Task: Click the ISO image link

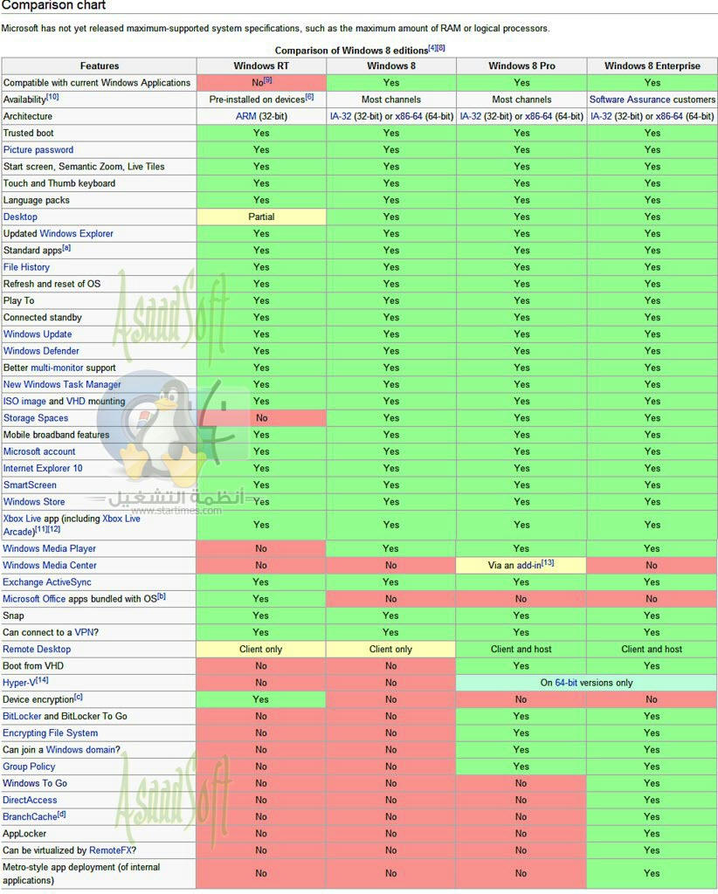Action: tap(24, 402)
